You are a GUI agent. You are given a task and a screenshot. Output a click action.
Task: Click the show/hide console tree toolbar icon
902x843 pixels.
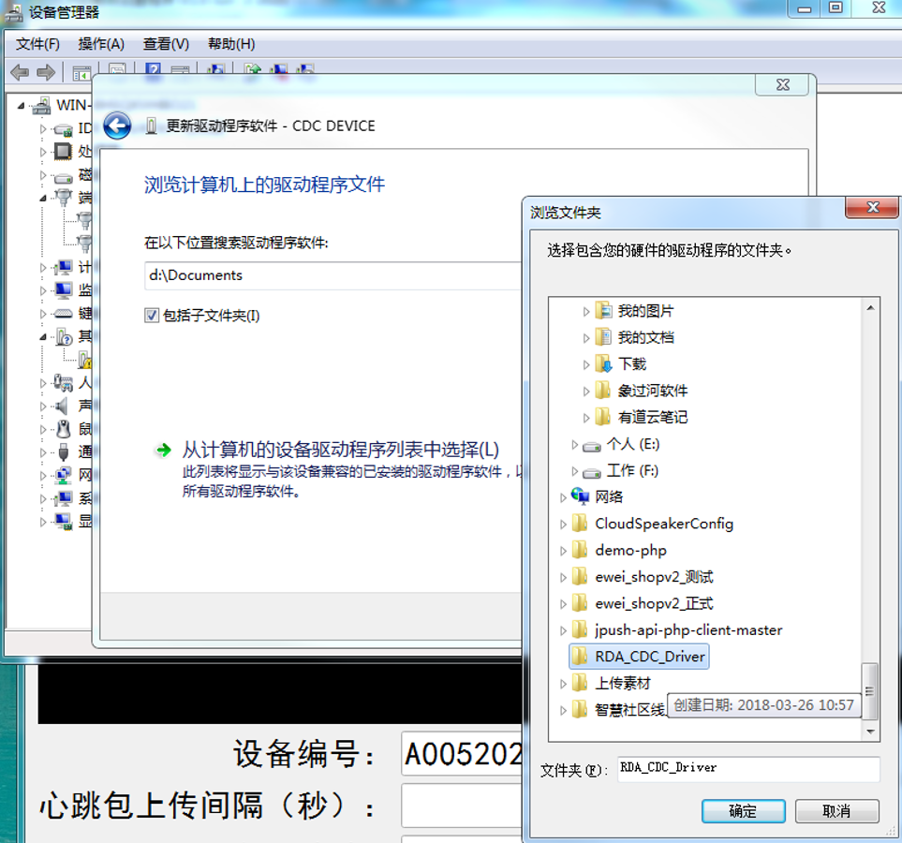click(x=82, y=72)
